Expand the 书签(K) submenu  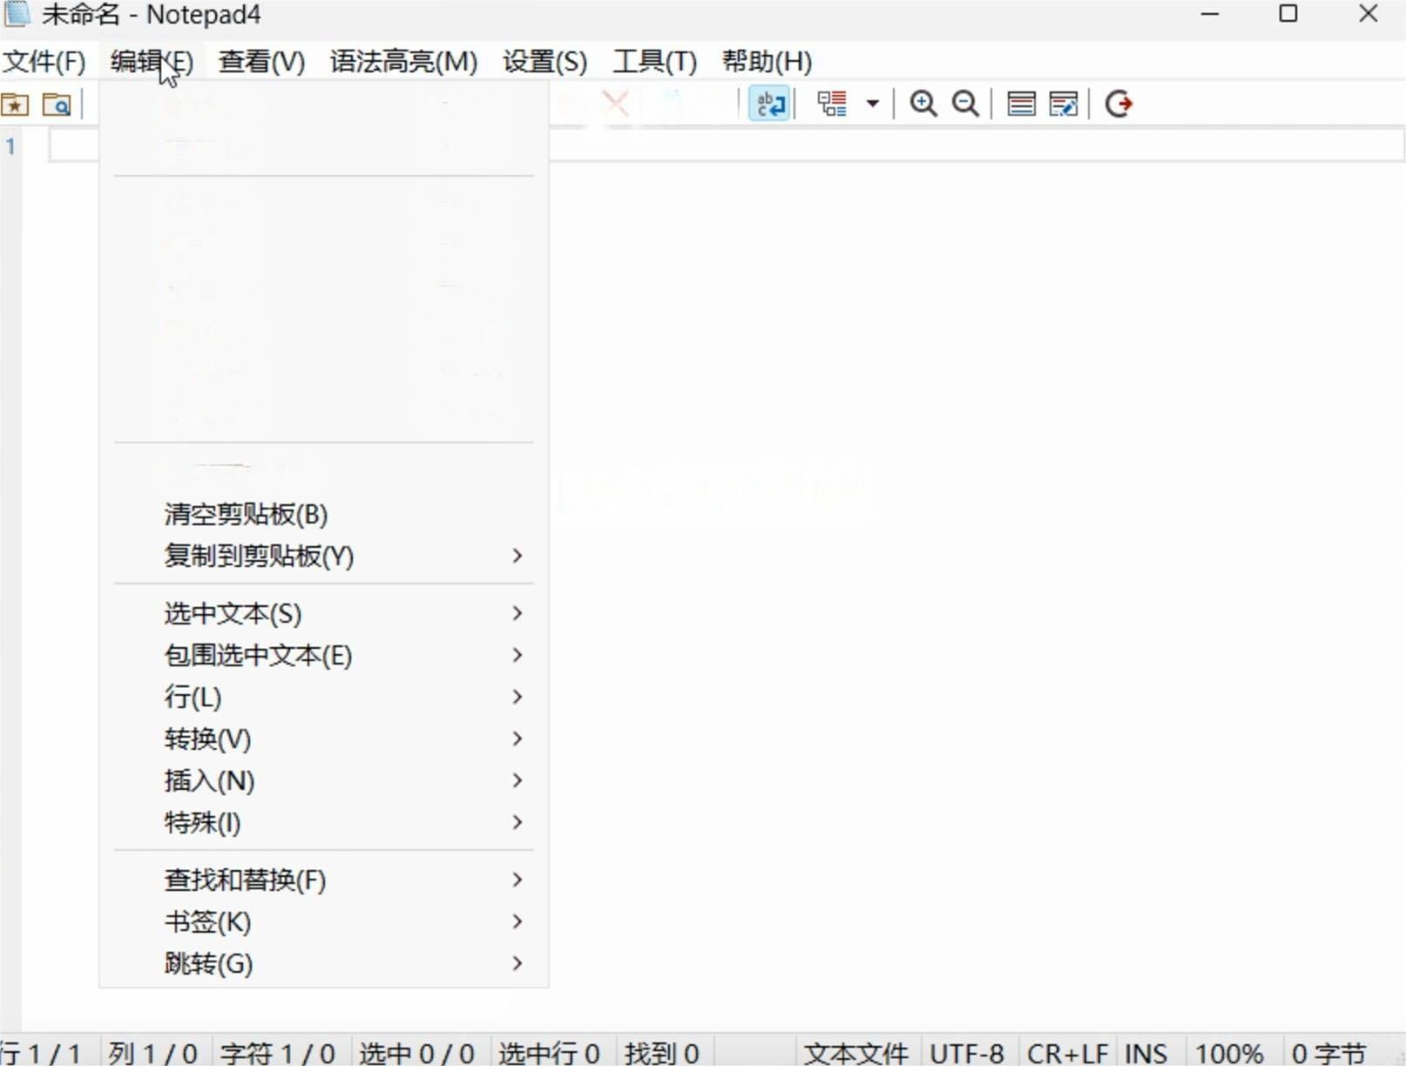coord(324,921)
